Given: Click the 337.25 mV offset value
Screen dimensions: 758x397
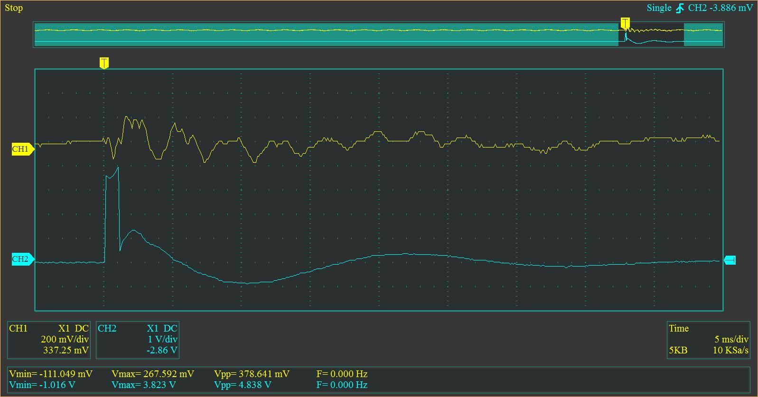Looking at the screenshot, I should pos(66,351).
